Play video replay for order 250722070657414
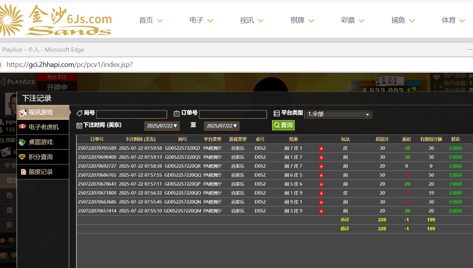The image size is (473, 268). tap(321, 211)
